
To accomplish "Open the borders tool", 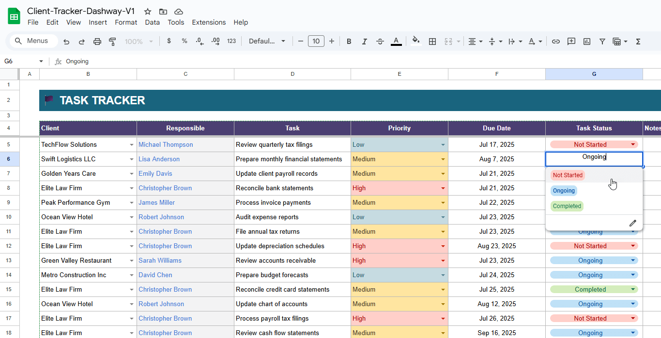I will point(432,42).
